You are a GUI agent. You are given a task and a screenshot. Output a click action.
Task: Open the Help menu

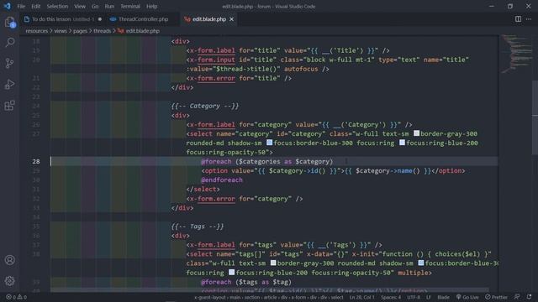click(x=151, y=6)
